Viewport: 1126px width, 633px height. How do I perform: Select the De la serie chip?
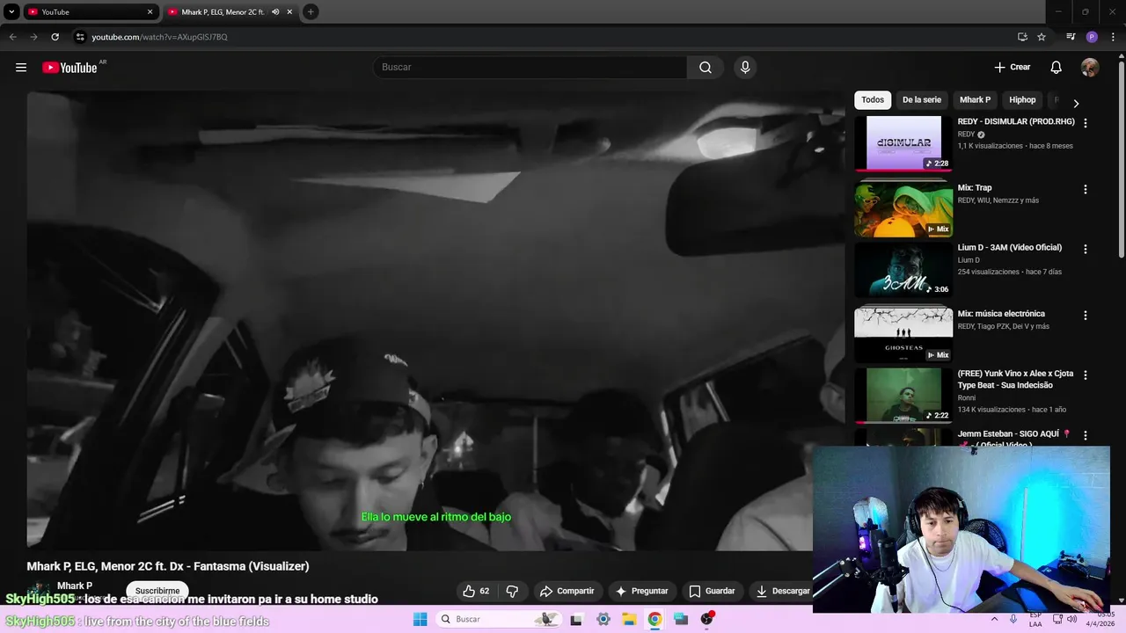pos(922,100)
